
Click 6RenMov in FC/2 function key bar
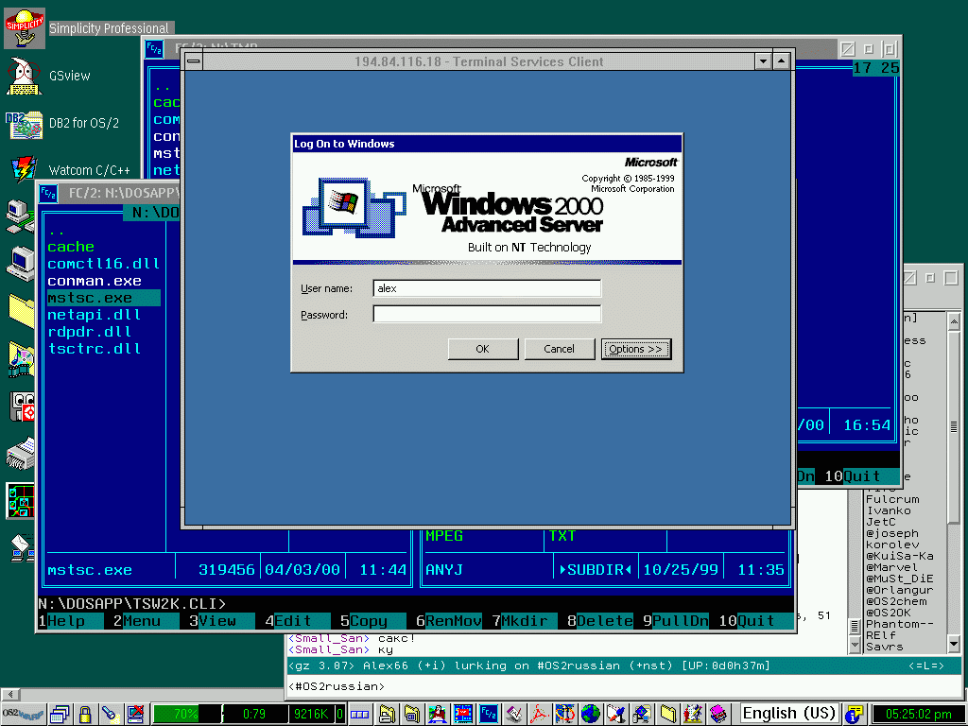[x=448, y=621]
